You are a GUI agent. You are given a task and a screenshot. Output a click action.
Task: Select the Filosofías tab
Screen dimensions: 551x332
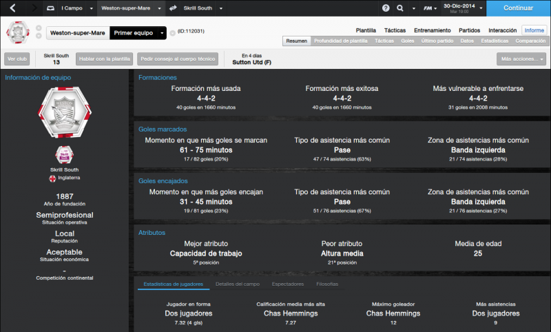tap(327, 284)
